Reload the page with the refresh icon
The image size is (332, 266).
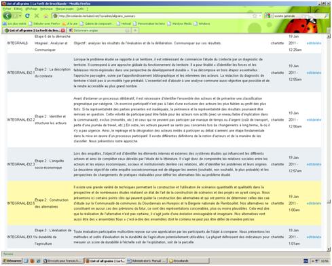[27, 16]
